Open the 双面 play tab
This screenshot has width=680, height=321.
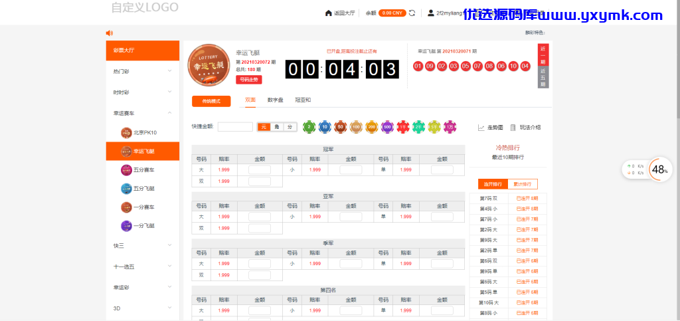coord(250,100)
